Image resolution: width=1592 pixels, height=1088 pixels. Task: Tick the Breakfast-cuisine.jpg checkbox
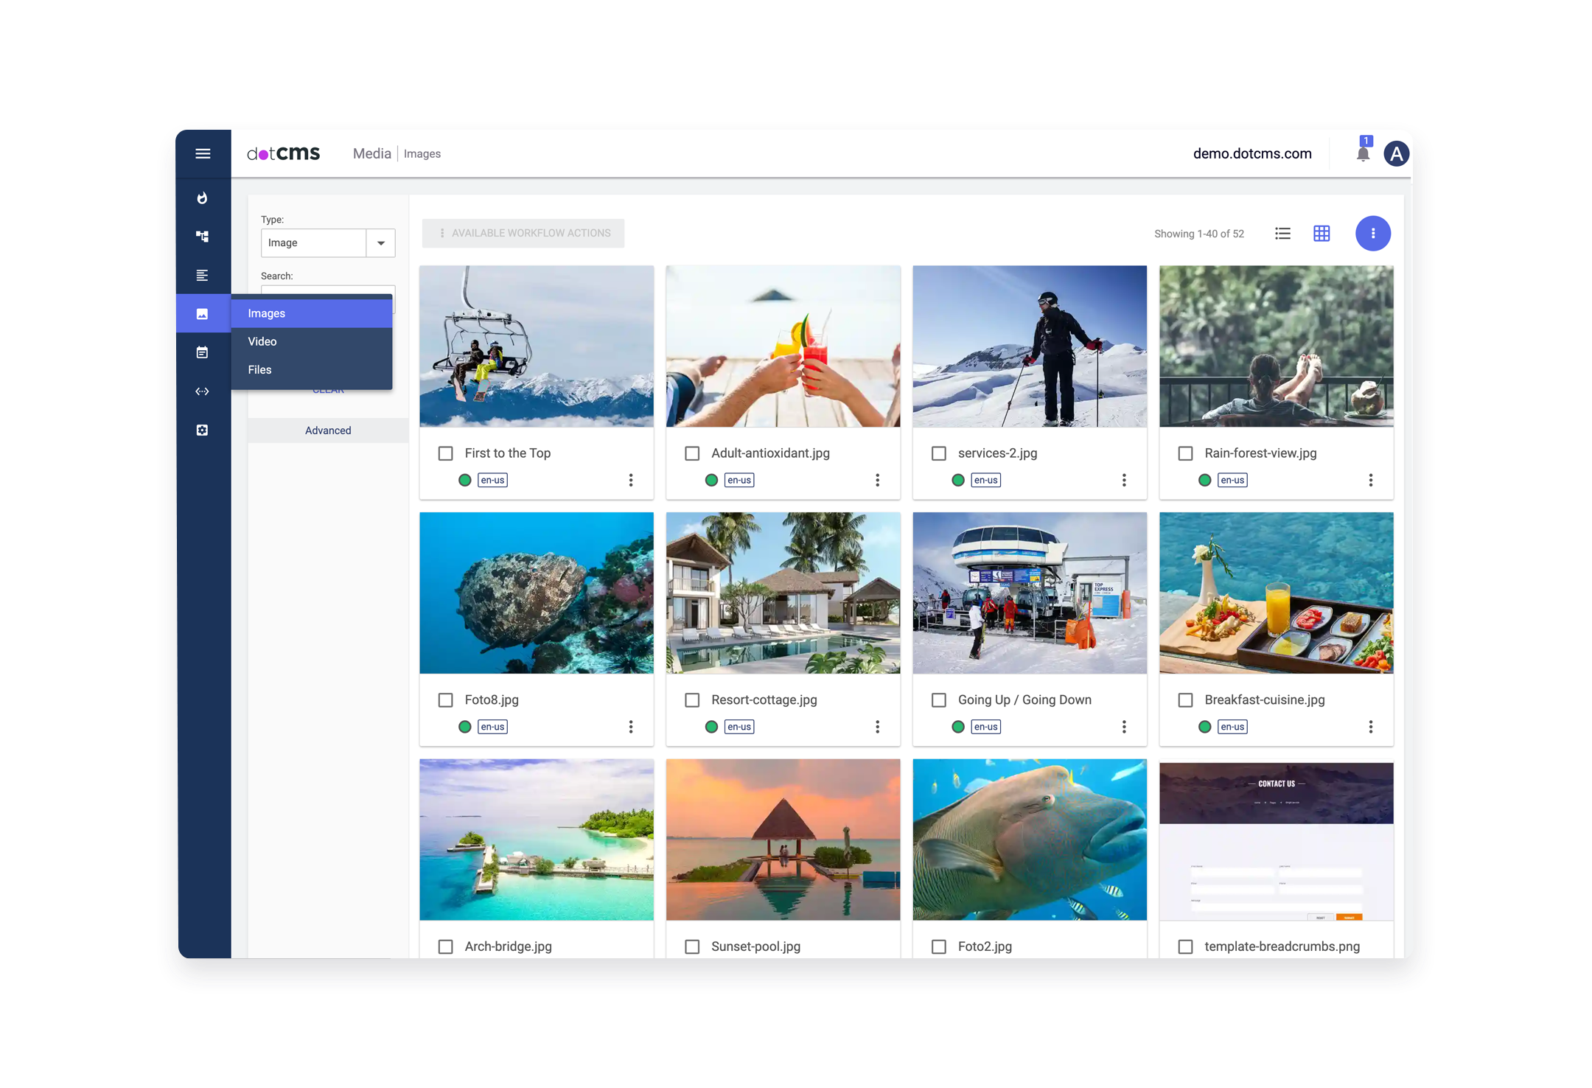coord(1185,700)
